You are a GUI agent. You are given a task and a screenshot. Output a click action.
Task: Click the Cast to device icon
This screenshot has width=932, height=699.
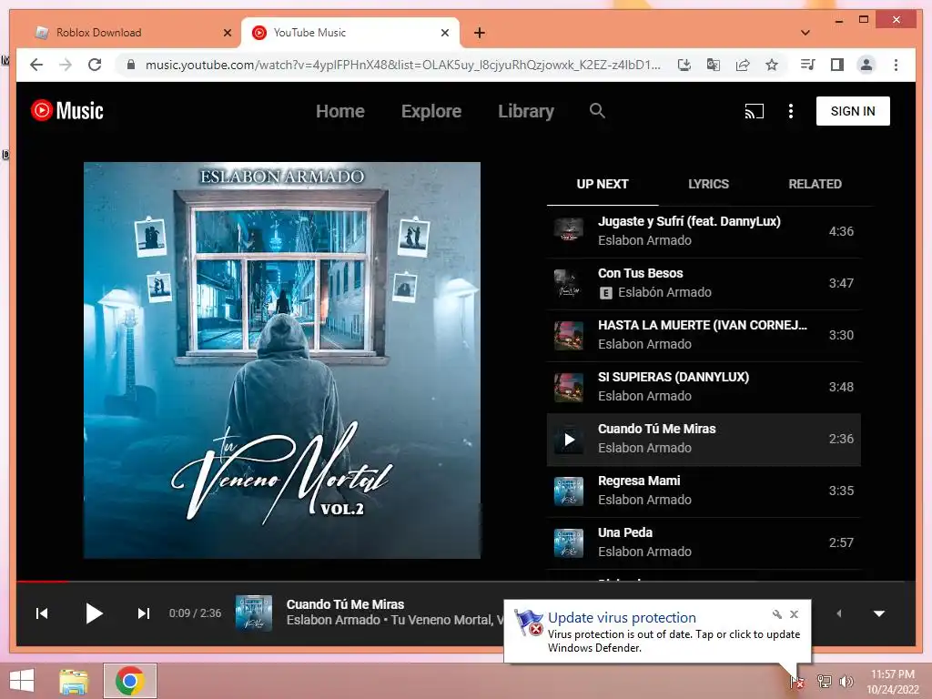[754, 111]
